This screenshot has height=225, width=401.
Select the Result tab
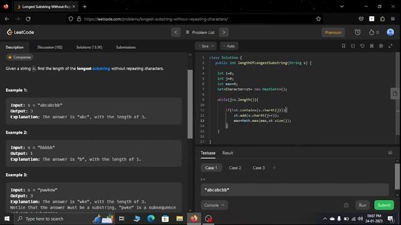click(227, 152)
